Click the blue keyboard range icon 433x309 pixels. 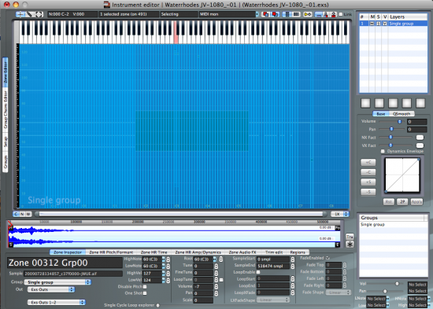coord(318,14)
